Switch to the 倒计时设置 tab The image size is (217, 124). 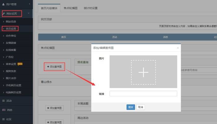pyautogui.click(x=91, y=8)
